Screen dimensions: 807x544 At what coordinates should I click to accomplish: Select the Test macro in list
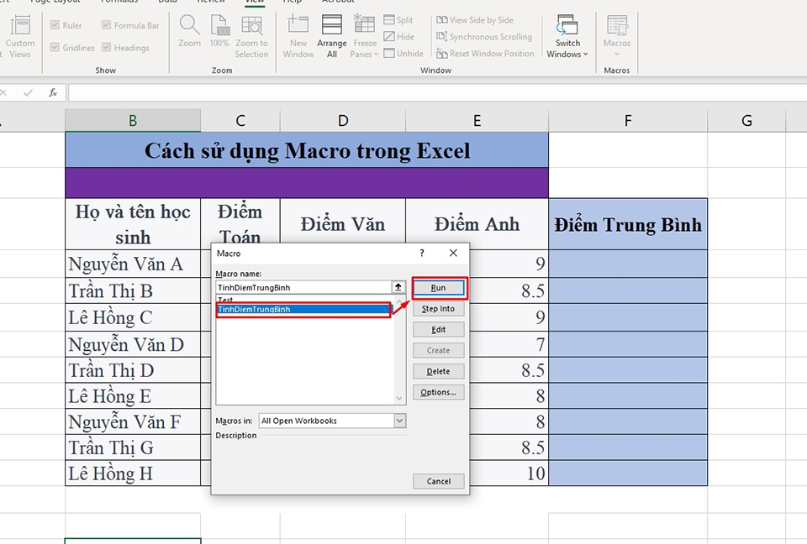tap(304, 299)
